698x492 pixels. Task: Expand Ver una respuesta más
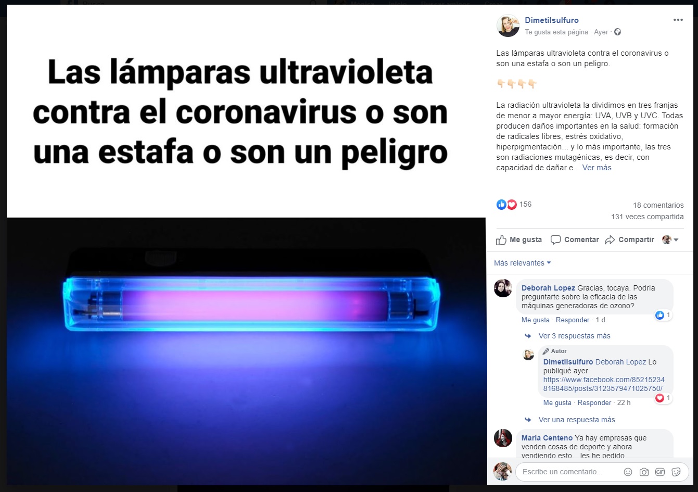pyautogui.click(x=577, y=420)
